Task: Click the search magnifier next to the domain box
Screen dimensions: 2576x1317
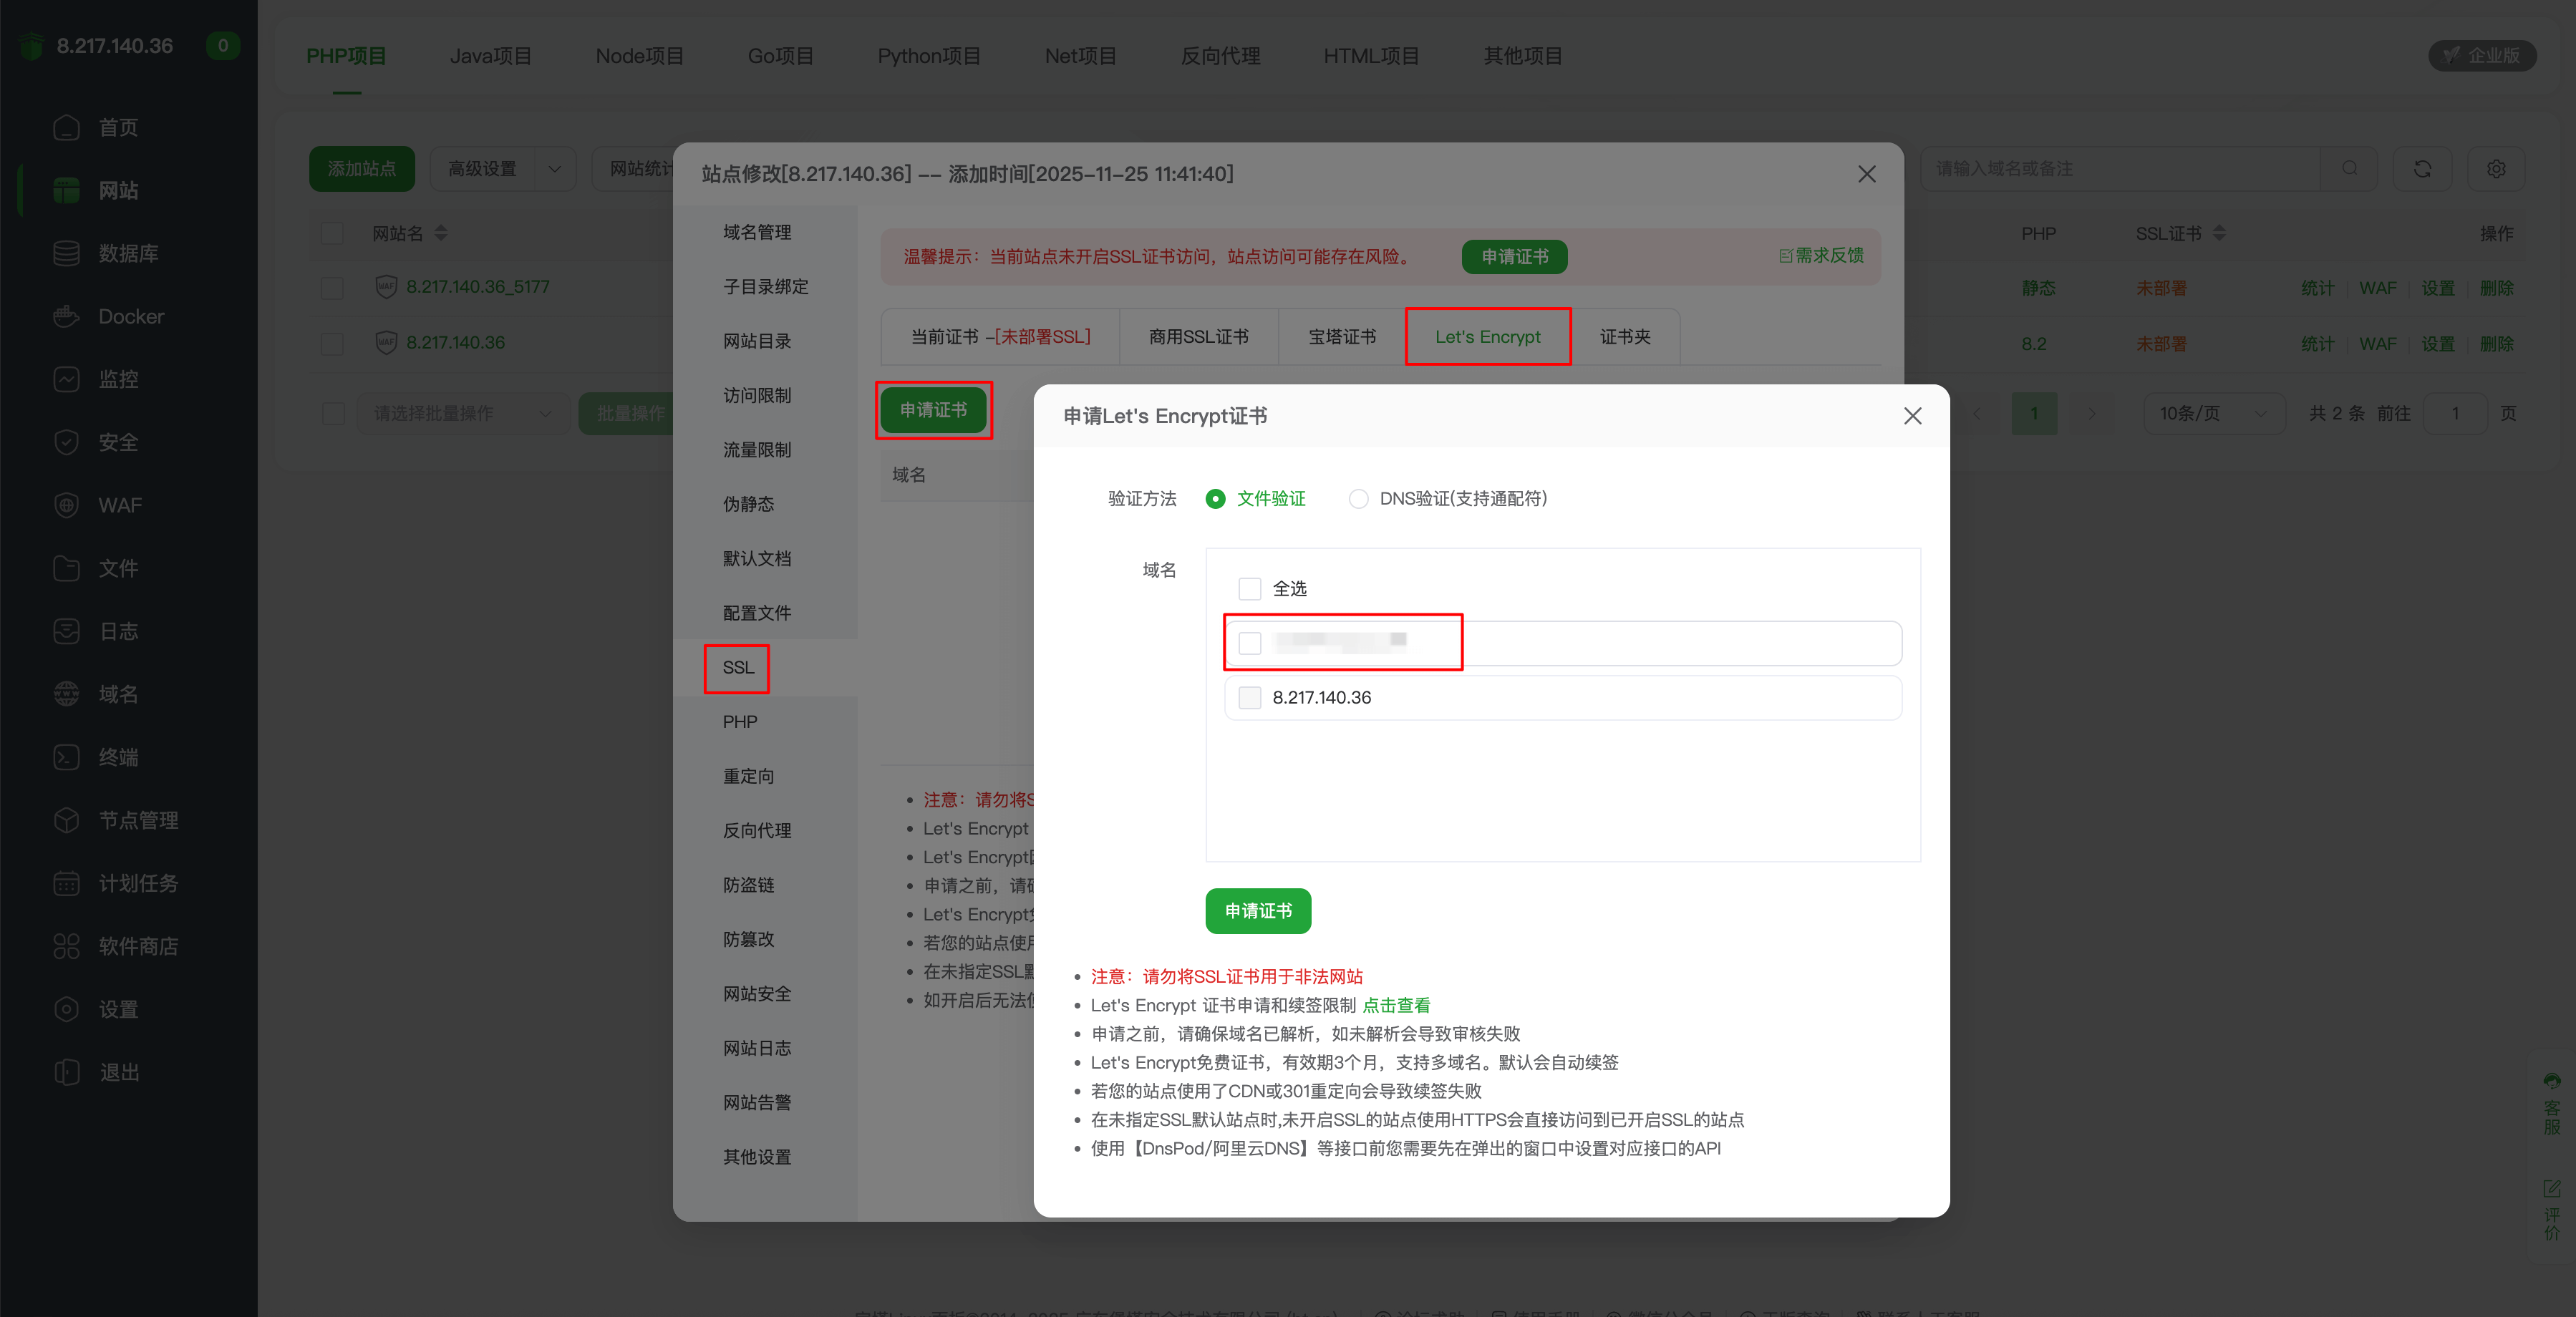Action: click(x=2350, y=168)
